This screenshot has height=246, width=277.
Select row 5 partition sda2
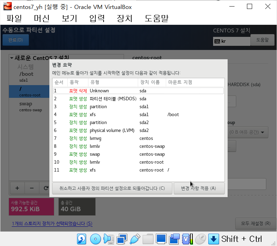[138, 122]
